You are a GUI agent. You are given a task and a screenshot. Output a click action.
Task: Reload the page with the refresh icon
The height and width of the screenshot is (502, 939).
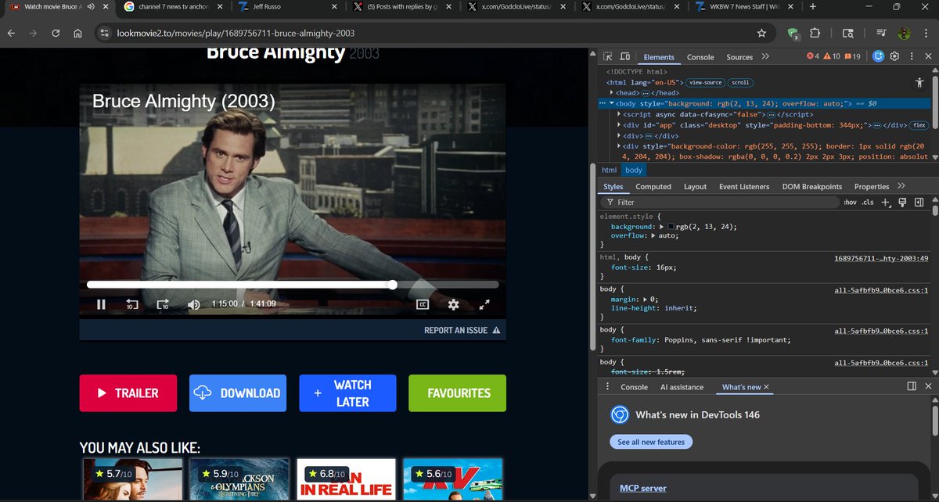pyautogui.click(x=56, y=34)
